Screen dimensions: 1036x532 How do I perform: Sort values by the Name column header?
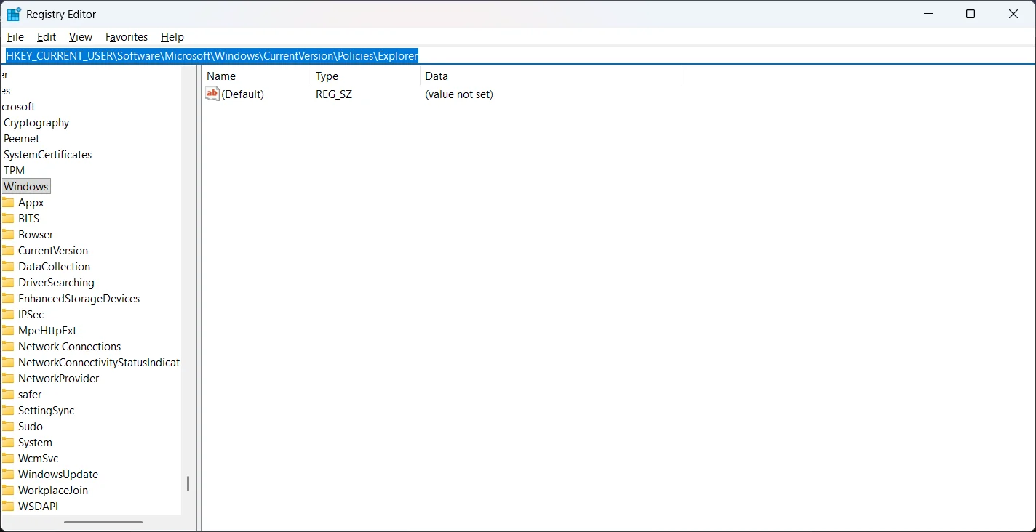pyautogui.click(x=220, y=76)
